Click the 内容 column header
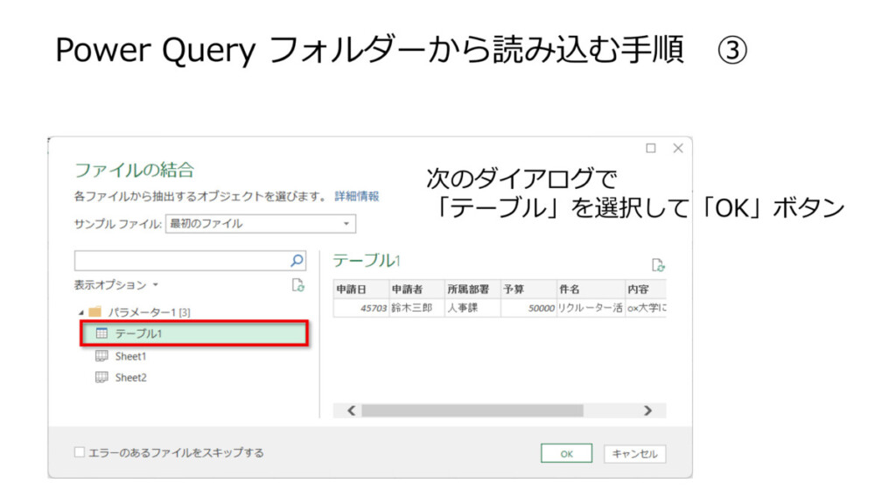 coord(646,290)
